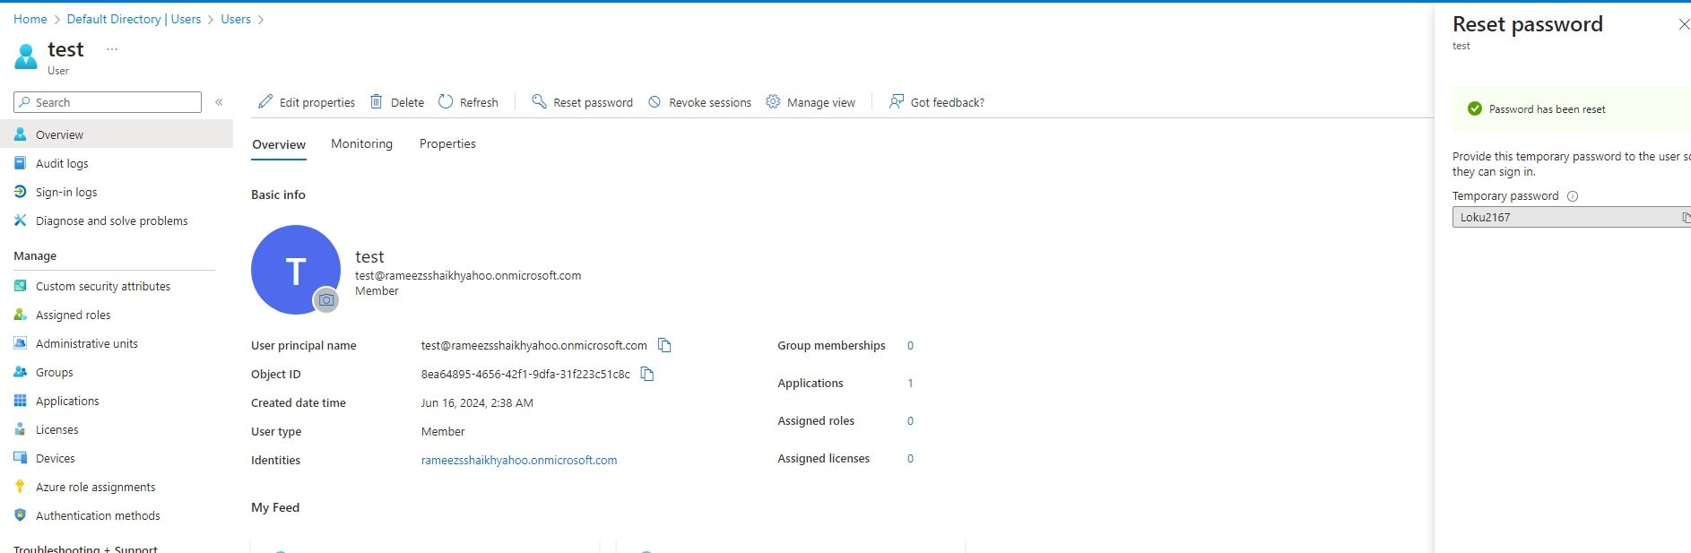Viewport: 1691px width, 553px height.
Task: Click the Administrative units icon
Action: tap(20, 343)
